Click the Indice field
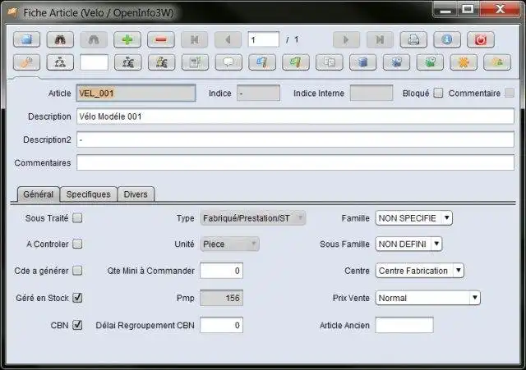 (258, 93)
